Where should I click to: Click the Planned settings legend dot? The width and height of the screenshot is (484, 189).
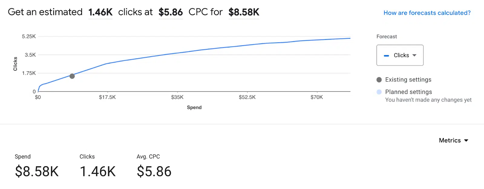tap(379, 92)
